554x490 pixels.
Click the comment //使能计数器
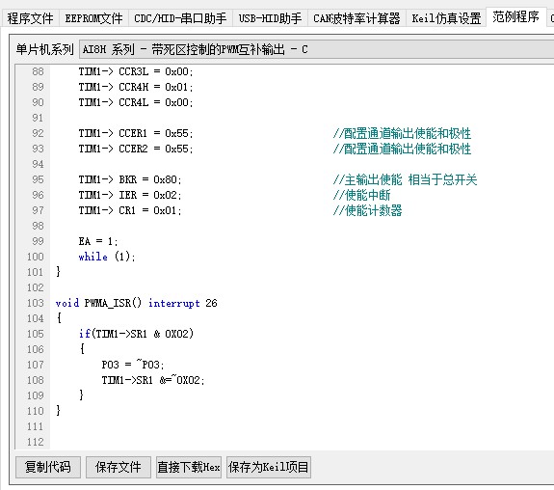[367, 211]
